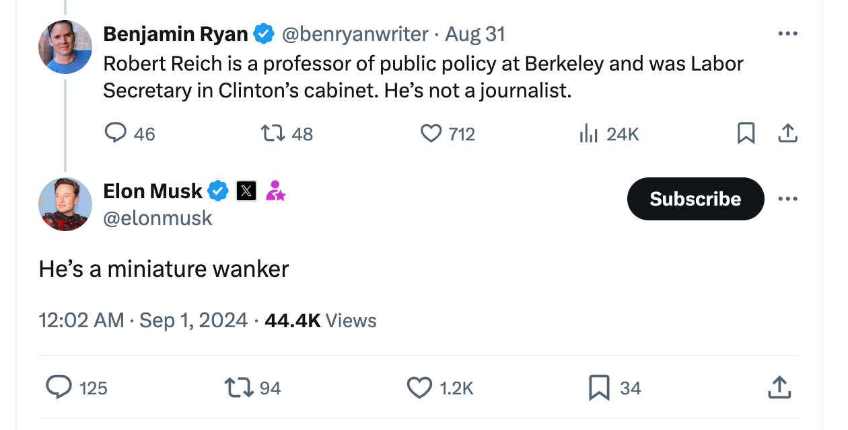Subscribe to Elon Musk
The image size is (848, 430).
(695, 199)
